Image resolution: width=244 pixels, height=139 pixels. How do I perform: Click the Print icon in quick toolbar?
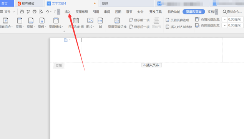click(34, 11)
